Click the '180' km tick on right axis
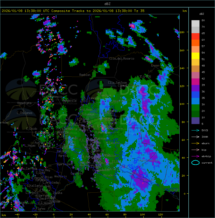The width and height of the screenshot is (215, 218). (182, 32)
